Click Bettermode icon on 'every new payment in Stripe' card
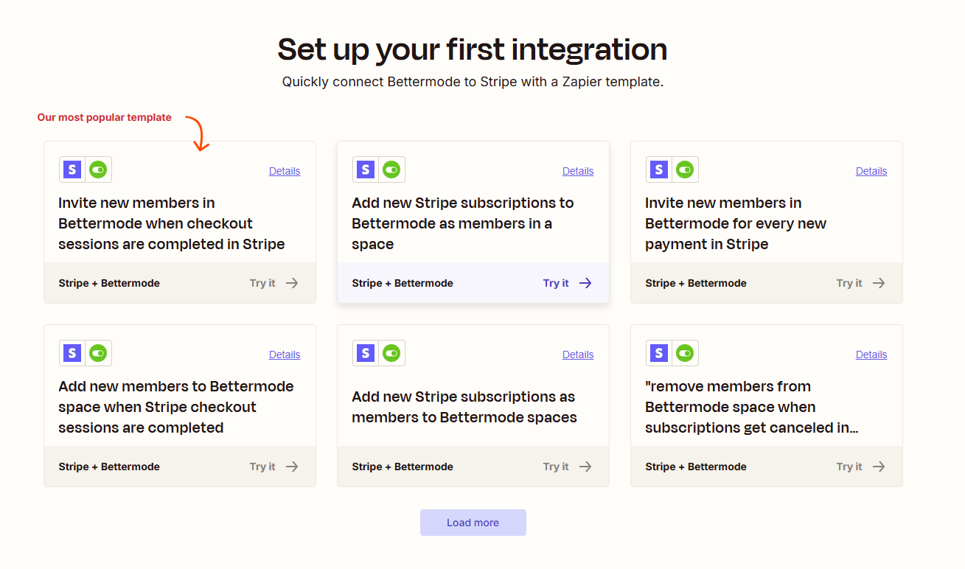The width and height of the screenshot is (965, 569). (x=685, y=170)
